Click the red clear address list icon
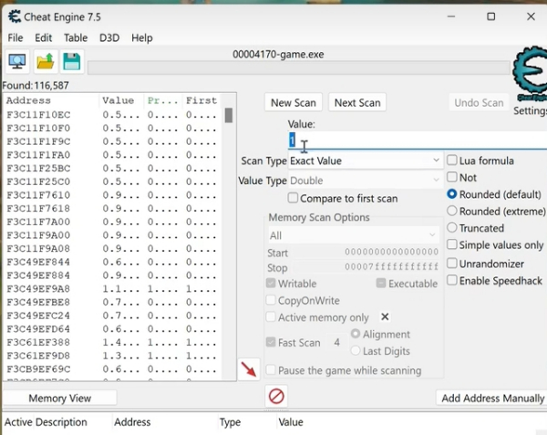The width and height of the screenshot is (547, 435). pyautogui.click(x=276, y=397)
